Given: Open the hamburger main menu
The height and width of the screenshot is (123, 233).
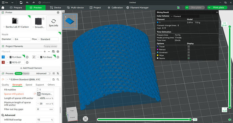Looking at the screenshot, I should coord(3,2).
